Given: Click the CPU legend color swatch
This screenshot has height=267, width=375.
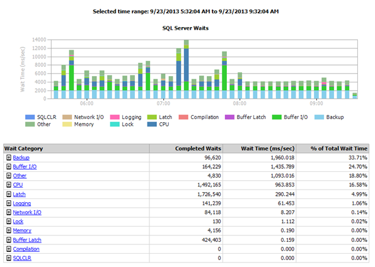Looking at the screenshot, I should (152, 124).
